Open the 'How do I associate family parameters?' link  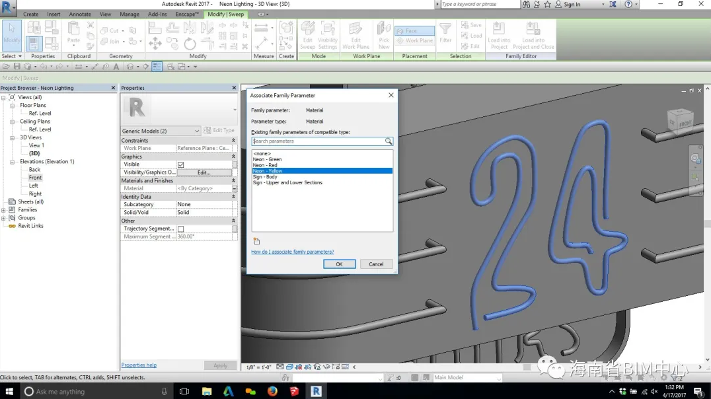click(292, 252)
